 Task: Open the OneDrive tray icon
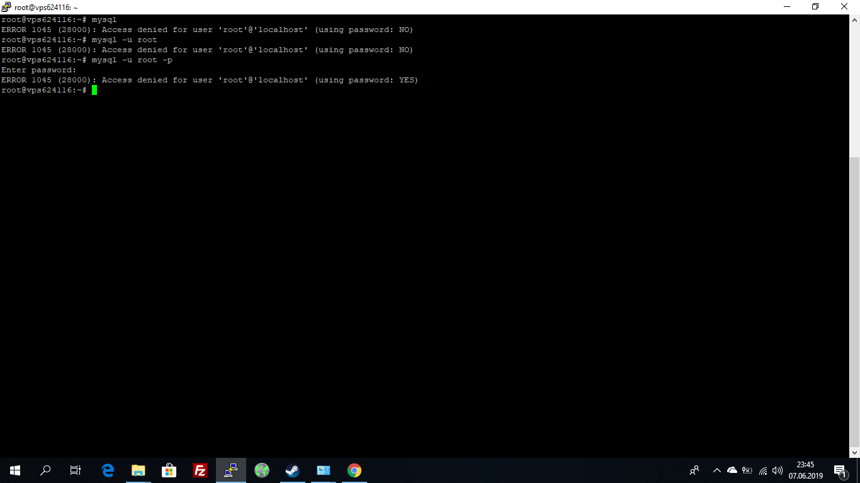[732, 470]
